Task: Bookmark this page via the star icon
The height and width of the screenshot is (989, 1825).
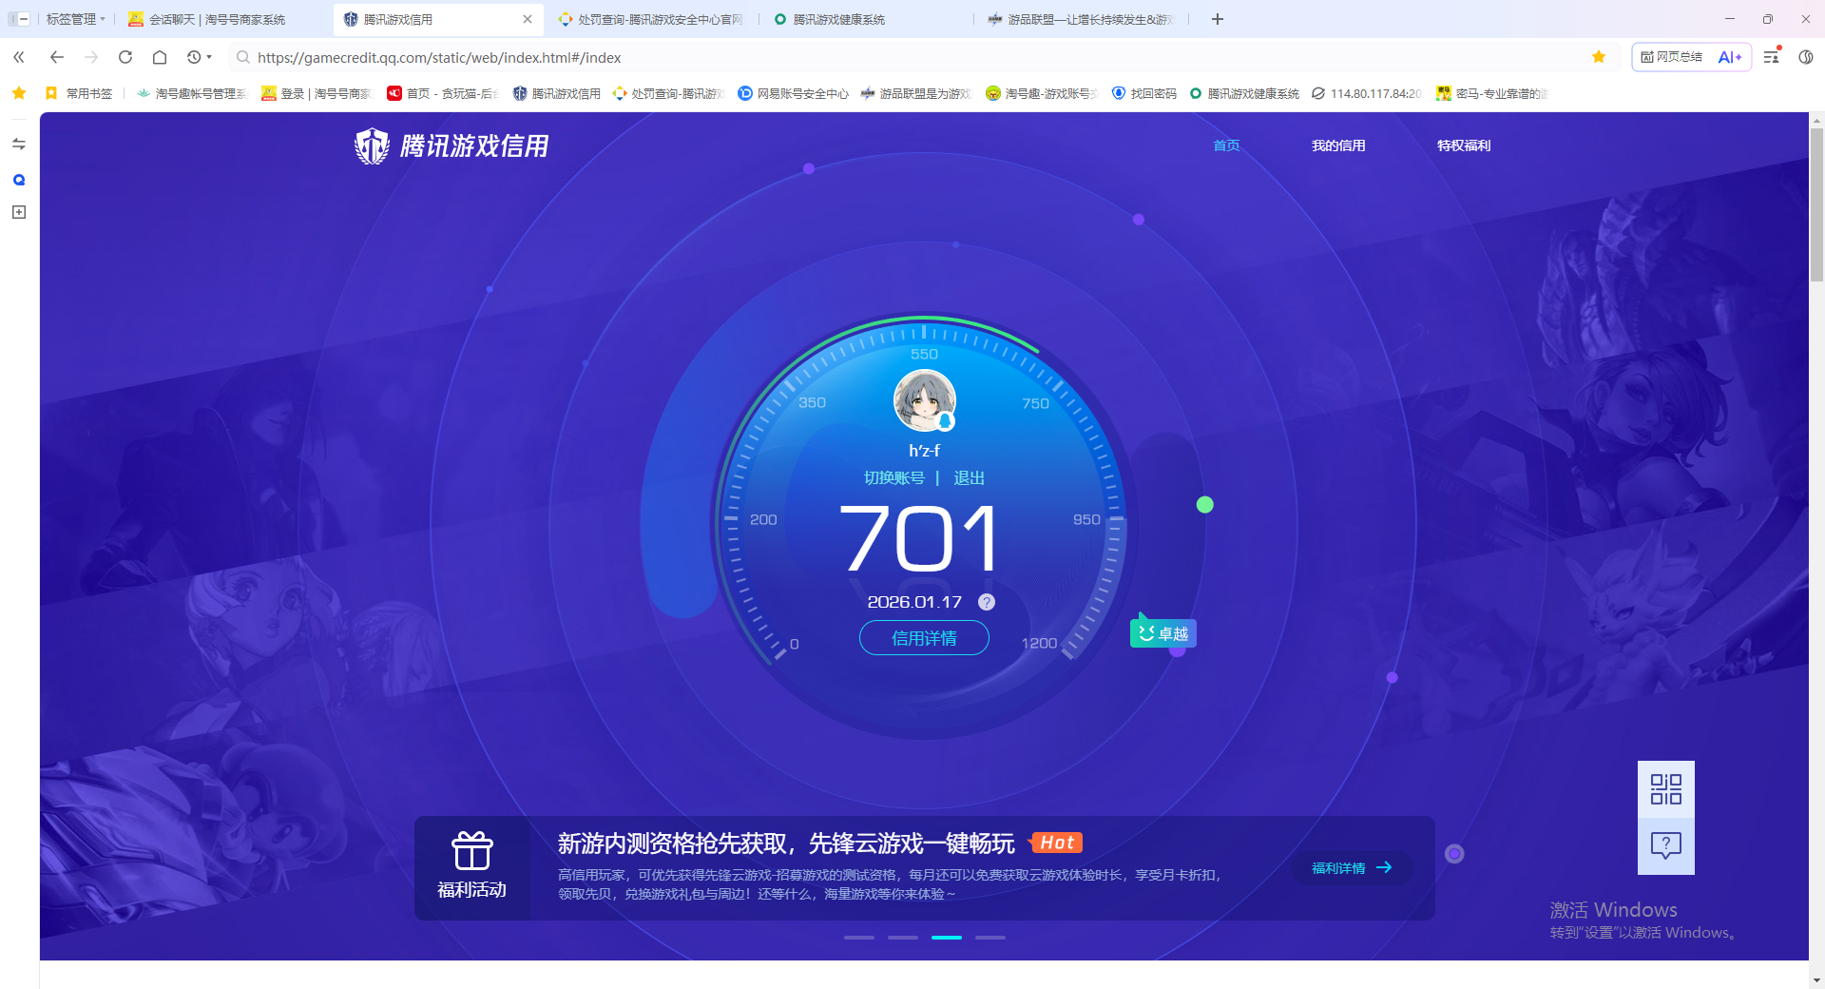Action: [1598, 57]
